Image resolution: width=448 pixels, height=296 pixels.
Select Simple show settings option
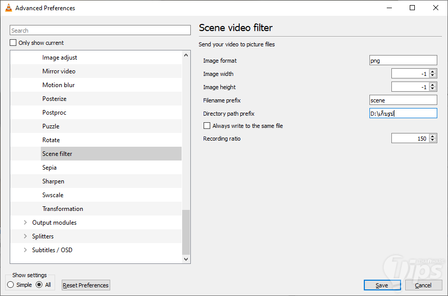[x=11, y=285]
